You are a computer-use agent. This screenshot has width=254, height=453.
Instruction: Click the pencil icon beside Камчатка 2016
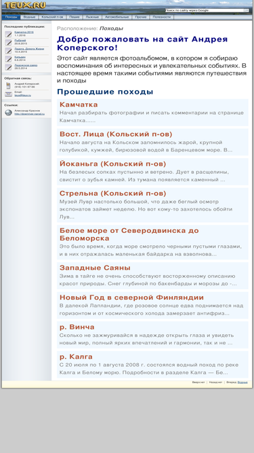8,34
